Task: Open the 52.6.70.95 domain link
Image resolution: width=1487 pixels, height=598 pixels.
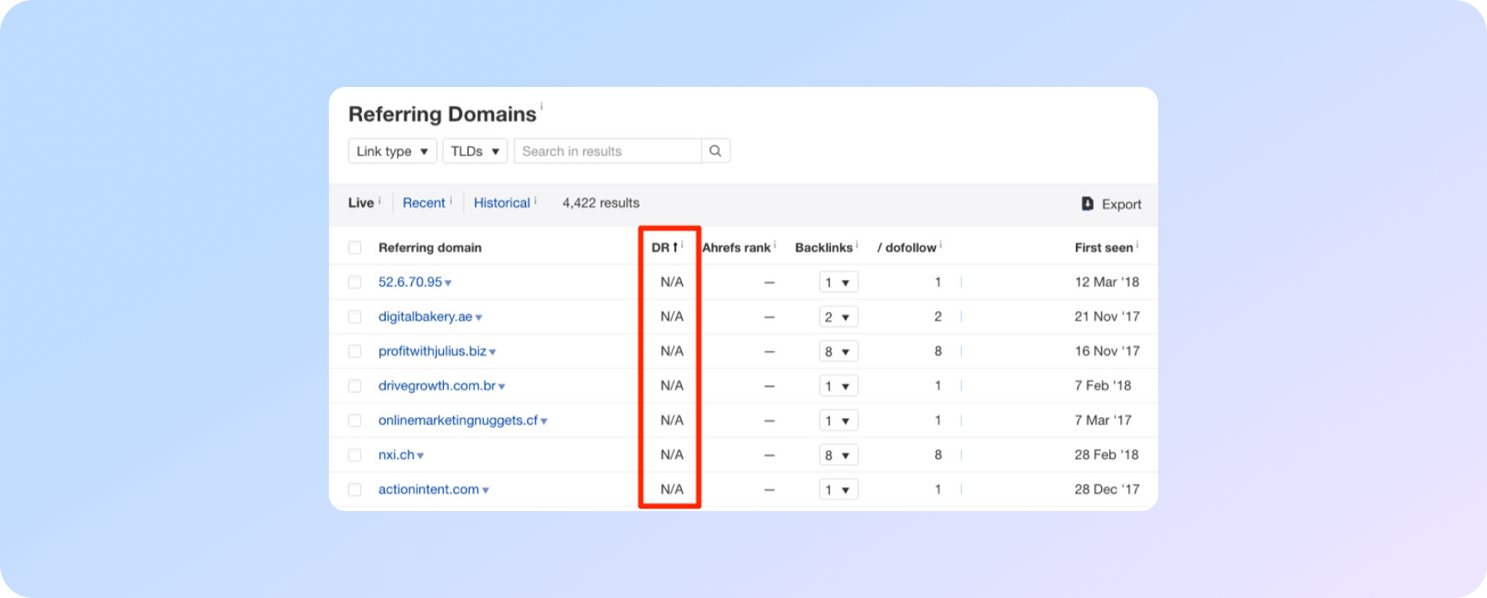Action: [x=410, y=282]
